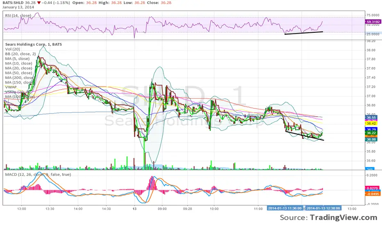Image resolution: width=382 pixels, height=225 pixels.
Task: Click the 09:28 time axis label
Action: point(187,209)
